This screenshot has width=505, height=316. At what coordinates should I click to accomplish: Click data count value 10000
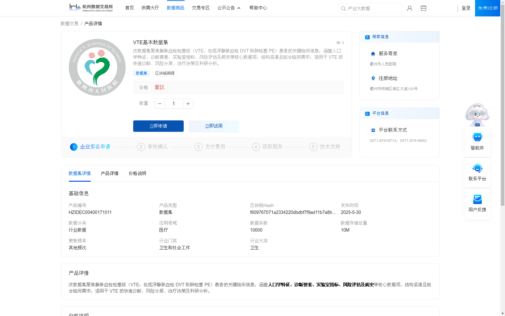pos(256,230)
